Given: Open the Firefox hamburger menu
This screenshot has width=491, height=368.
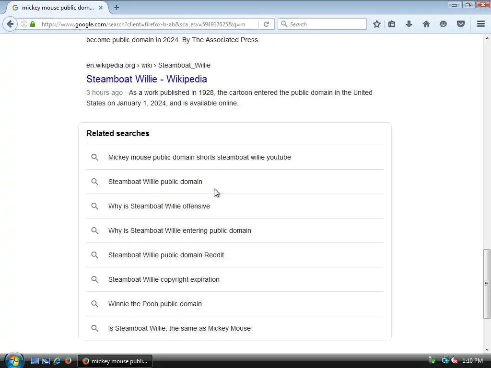Looking at the screenshot, I should (x=481, y=24).
